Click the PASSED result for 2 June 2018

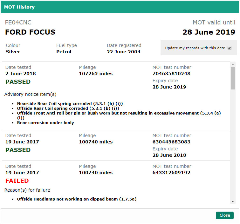(18, 82)
